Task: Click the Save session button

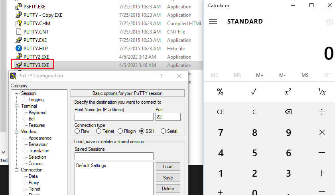Action: tap(168, 178)
